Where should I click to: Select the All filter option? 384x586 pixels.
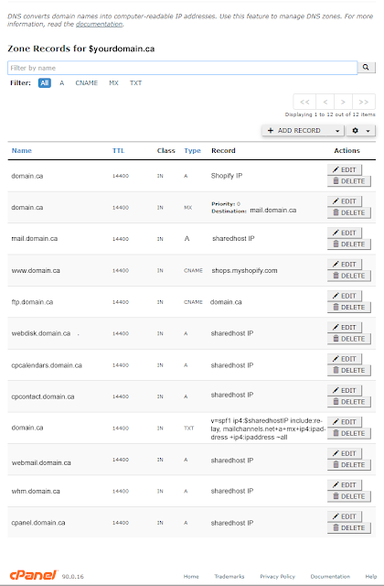45,83
